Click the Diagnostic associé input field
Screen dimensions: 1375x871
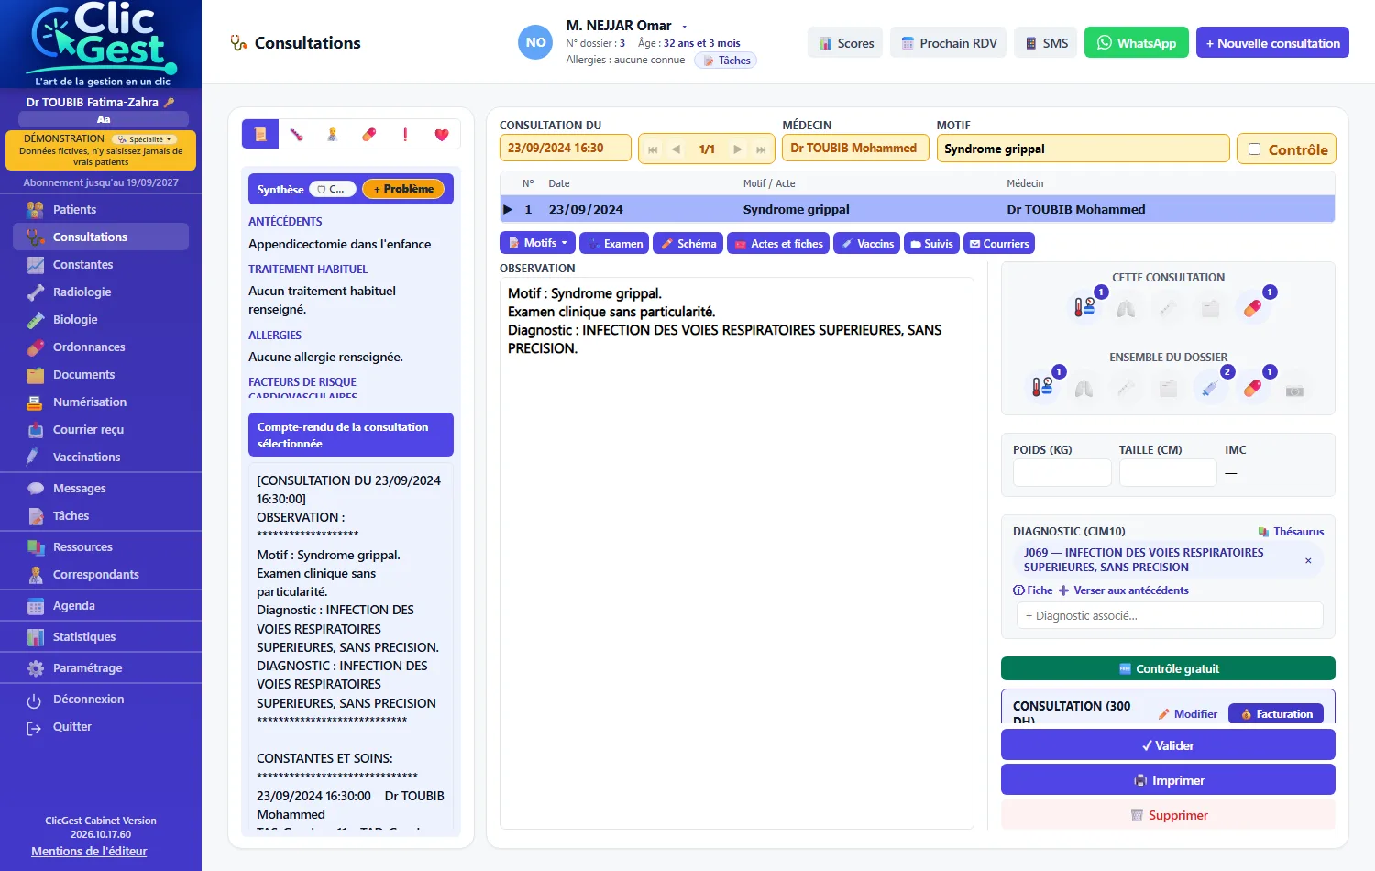coord(1170,615)
